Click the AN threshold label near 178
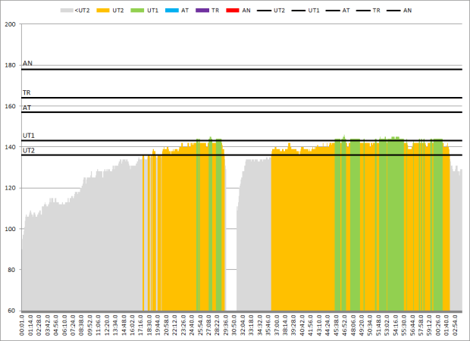The height and width of the screenshot is (341, 470). tap(27, 64)
